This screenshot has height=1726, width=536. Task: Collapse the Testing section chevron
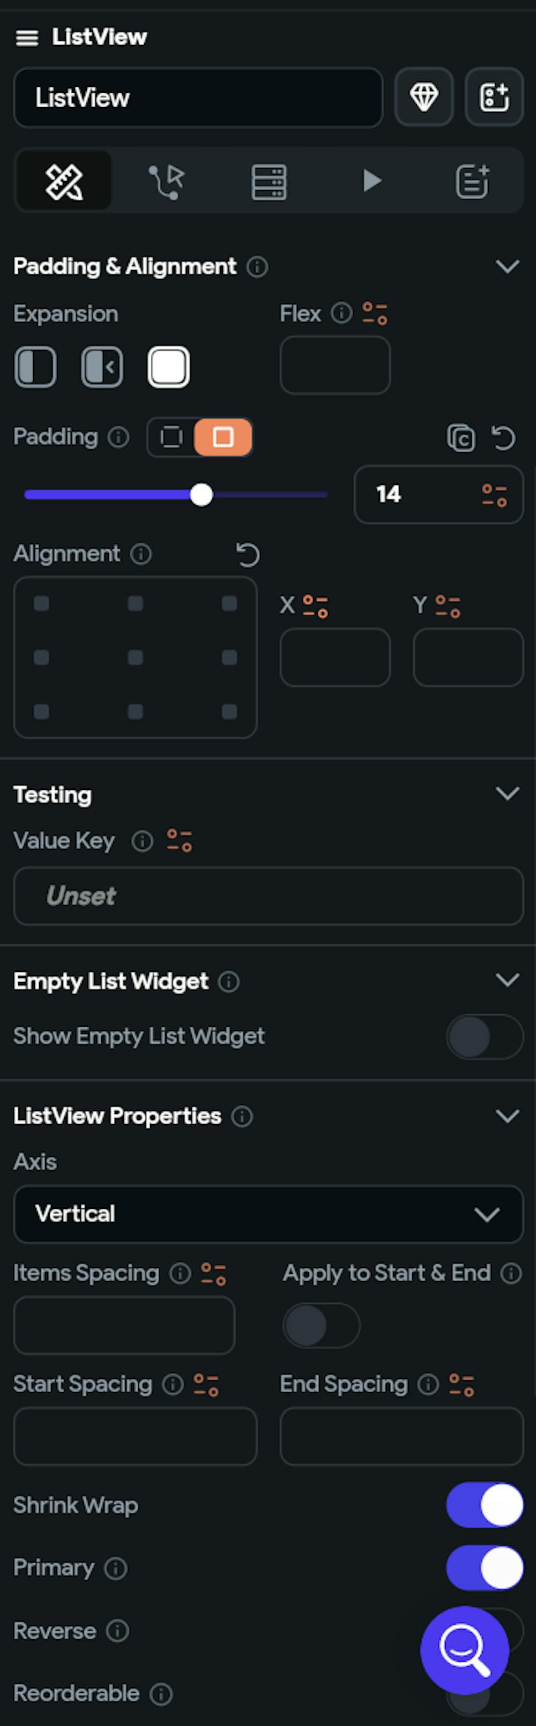click(507, 794)
